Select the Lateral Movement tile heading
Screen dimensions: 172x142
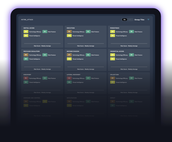coord(73,75)
